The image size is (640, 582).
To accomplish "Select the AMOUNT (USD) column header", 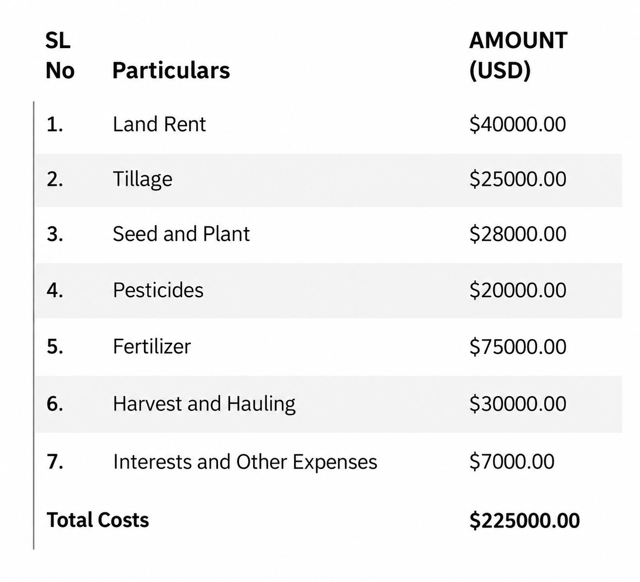I will click(x=518, y=55).
